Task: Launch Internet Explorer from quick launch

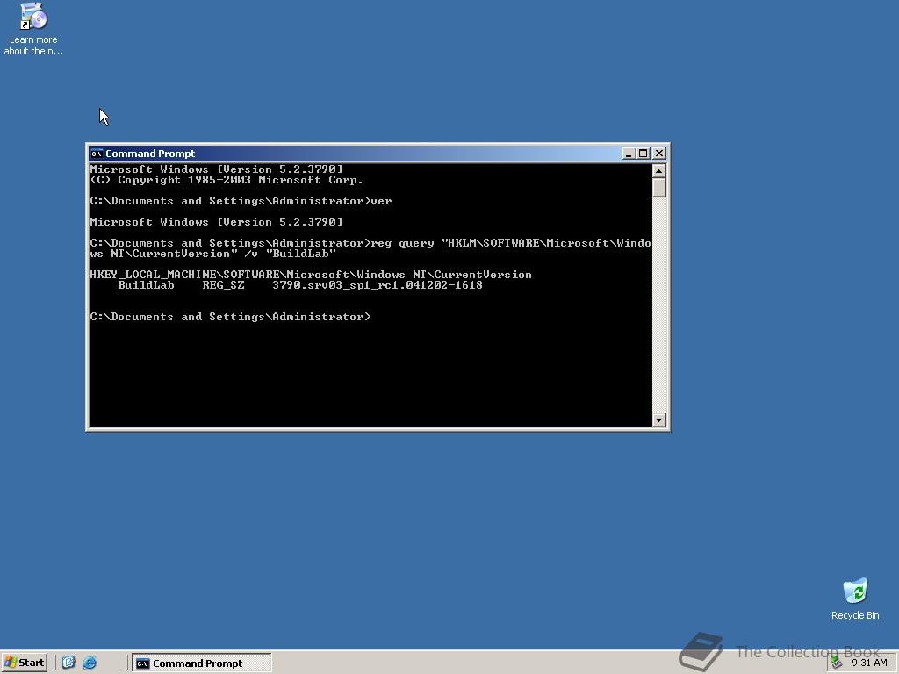Action: tap(90, 663)
